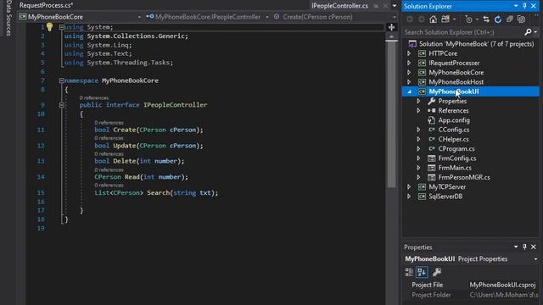Screen dimensions: 543x305
Task: Select CHelper.cs in Solution Explorer
Action: tap(453, 139)
